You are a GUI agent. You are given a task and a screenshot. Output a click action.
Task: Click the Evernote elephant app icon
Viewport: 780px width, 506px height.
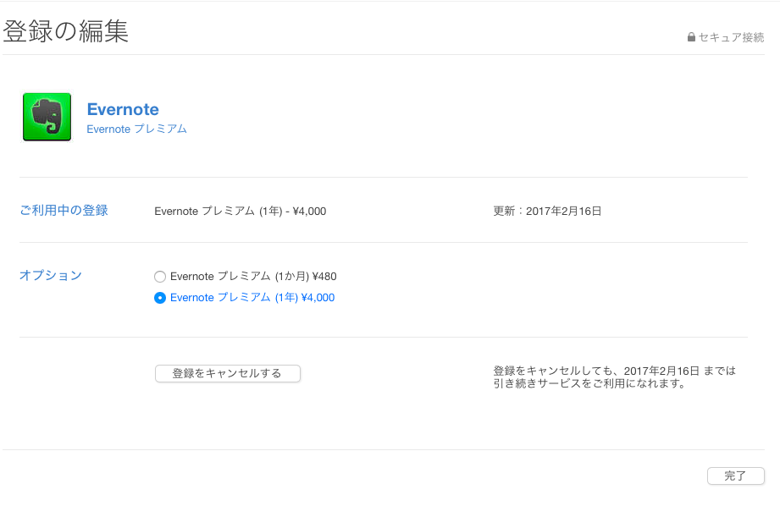click(x=47, y=118)
